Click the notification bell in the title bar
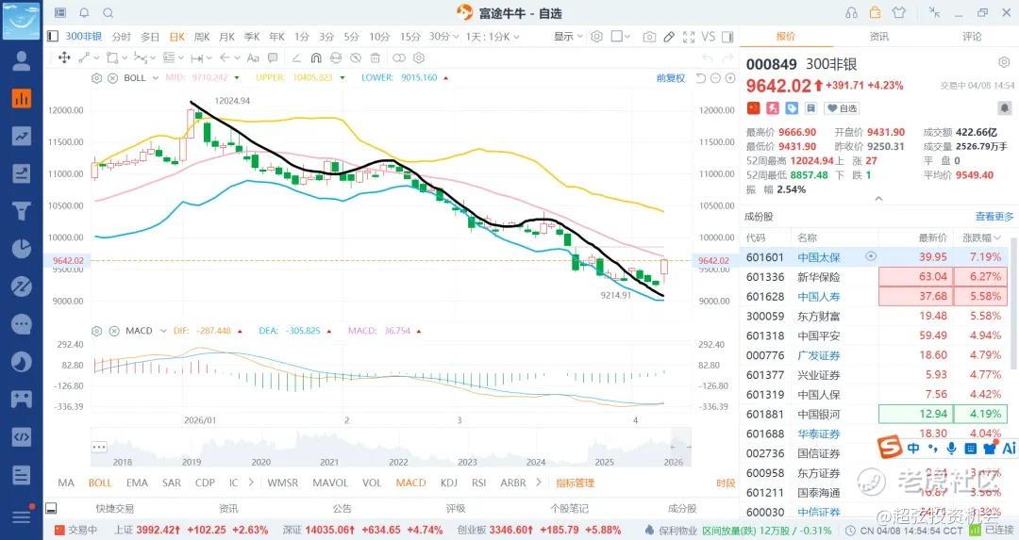Screen dimensions: 1019x540 click(x=84, y=12)
